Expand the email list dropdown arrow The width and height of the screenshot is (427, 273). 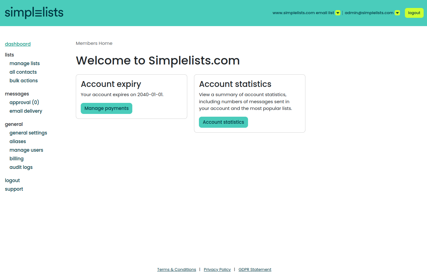click(338, 13)
